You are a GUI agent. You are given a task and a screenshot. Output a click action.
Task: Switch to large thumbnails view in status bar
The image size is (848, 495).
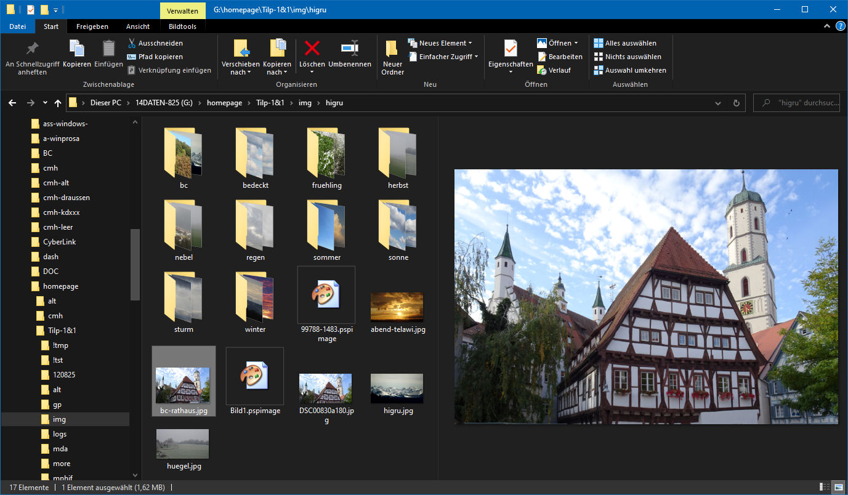(x=838, y=488)
